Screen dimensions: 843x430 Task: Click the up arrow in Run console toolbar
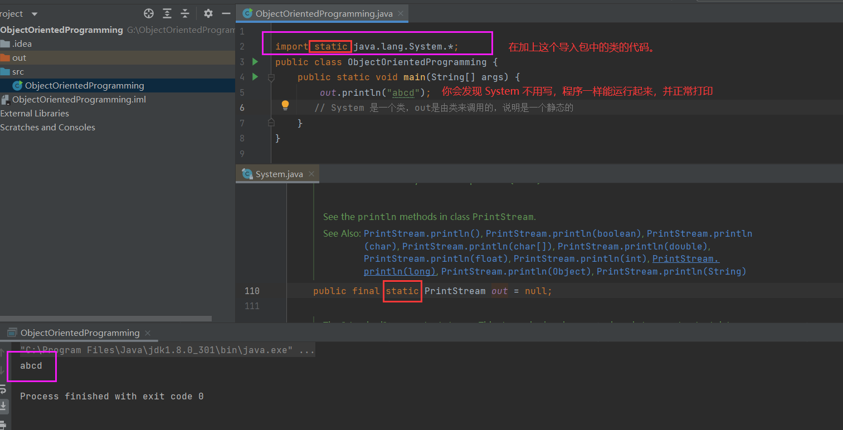(x=3, y=353)
